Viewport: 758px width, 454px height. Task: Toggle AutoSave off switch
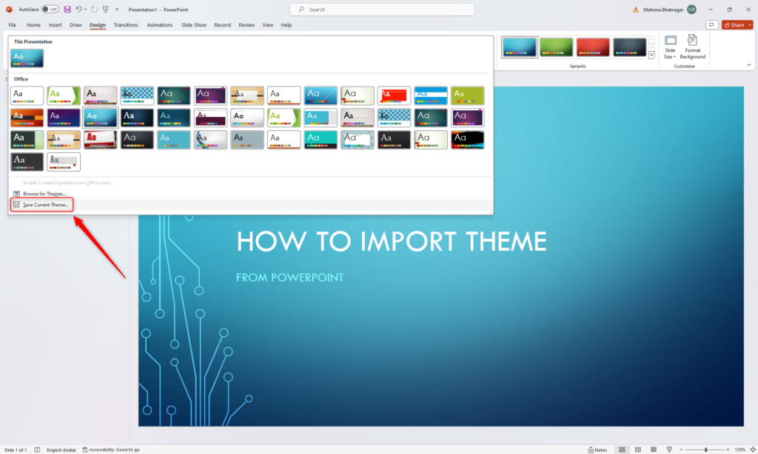(x=52, y=8)
